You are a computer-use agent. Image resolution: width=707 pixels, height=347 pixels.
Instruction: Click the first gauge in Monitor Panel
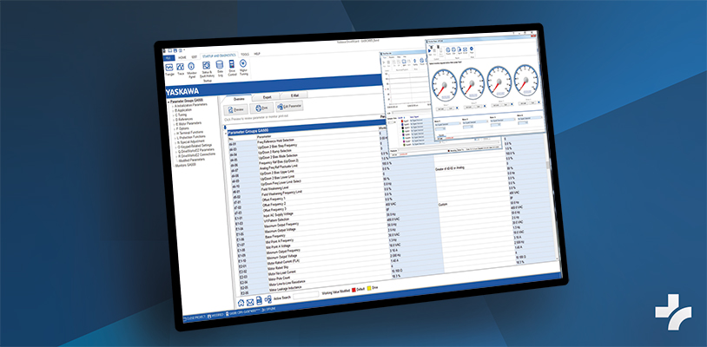[x=445, y=85]
